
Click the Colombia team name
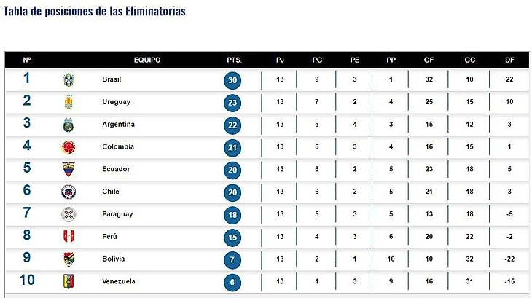click(x=118, y=147)
